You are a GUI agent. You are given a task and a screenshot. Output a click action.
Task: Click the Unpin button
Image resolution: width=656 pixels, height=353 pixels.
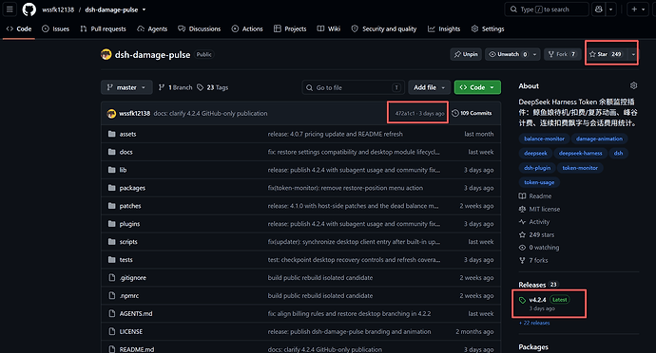466,54
